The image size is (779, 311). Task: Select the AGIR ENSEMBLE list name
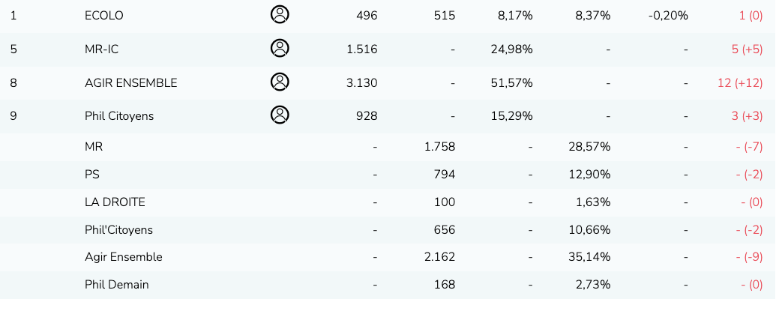tap(131, 83)
